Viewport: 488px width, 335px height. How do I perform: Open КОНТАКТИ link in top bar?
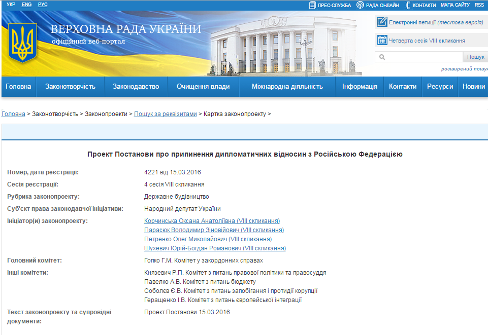click(424, 5)
